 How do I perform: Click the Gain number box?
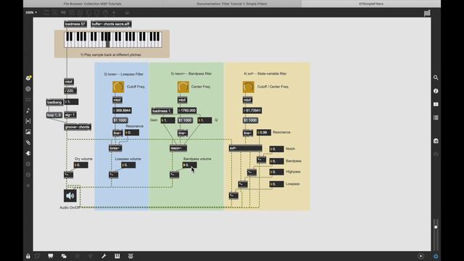(x=167, y=120)
